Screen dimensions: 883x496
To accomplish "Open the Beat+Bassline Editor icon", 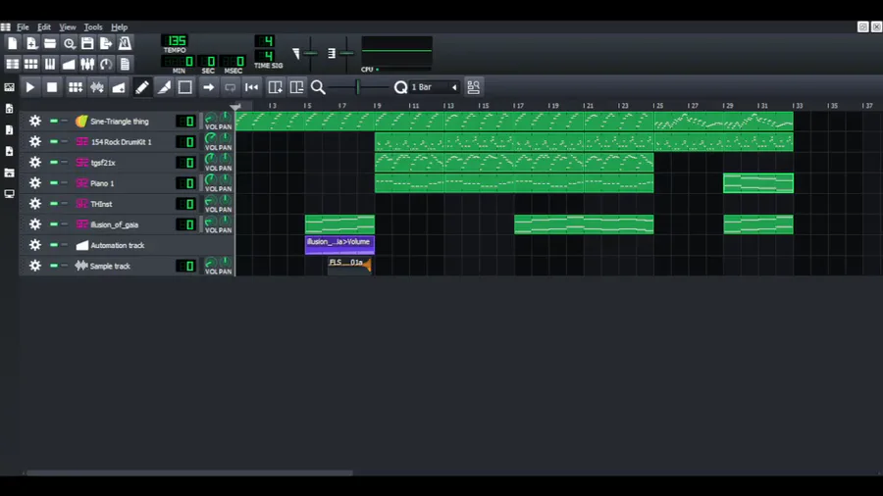I will (x=31, y=64).
